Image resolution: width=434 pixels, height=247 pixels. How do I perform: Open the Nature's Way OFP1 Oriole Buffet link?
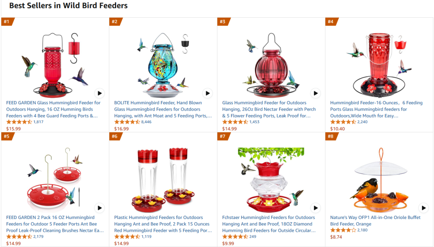[375, 221]
